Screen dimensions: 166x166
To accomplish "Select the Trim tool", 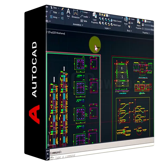I will pyautogui.click(x=53, y=8).
